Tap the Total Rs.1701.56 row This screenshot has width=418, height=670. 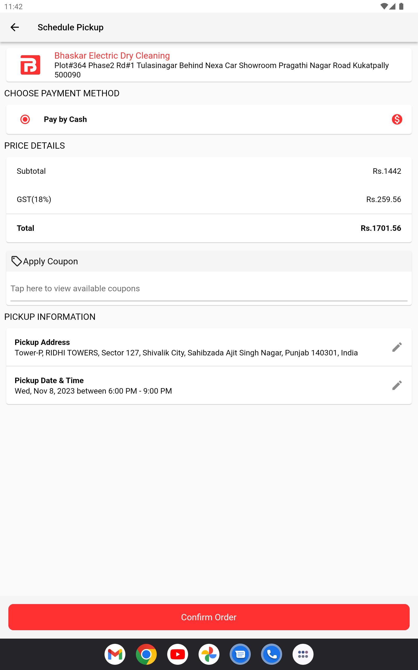209,228
